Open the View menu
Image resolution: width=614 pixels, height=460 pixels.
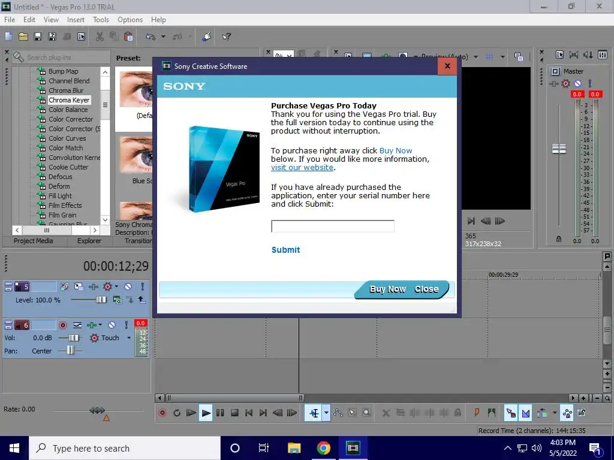point(51,20)
